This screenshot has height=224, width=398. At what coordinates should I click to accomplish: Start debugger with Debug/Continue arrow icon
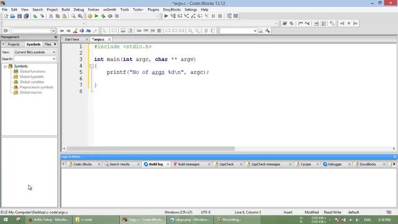[x=166, y=16]
